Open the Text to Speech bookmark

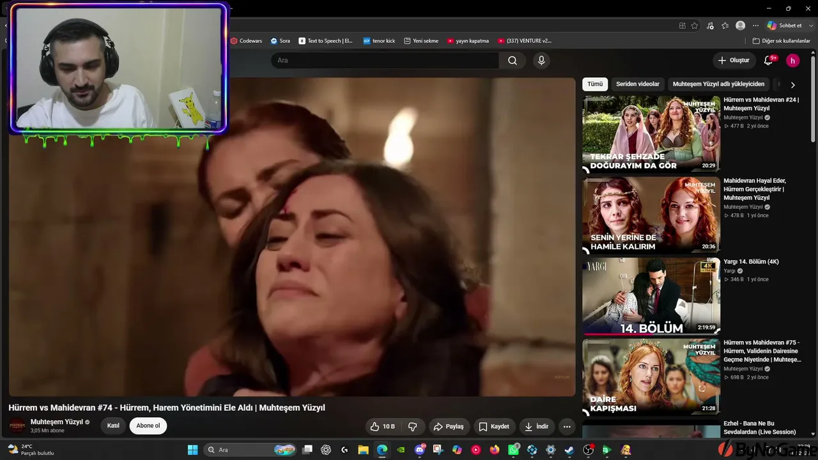(x=326, y=41)
